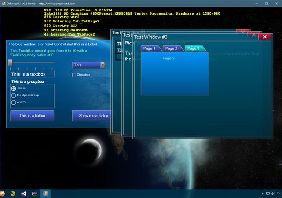Switch to the Page 2 tab

click(172, 48)
